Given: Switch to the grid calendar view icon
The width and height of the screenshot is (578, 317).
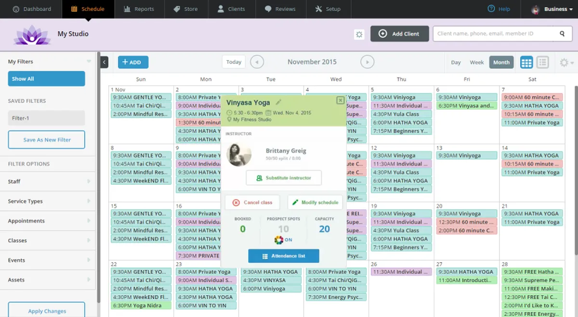Looking at the screenshot, I should pos(526,62).
